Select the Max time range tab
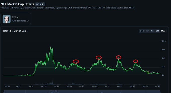171x93 pixels. coord(163,31)
